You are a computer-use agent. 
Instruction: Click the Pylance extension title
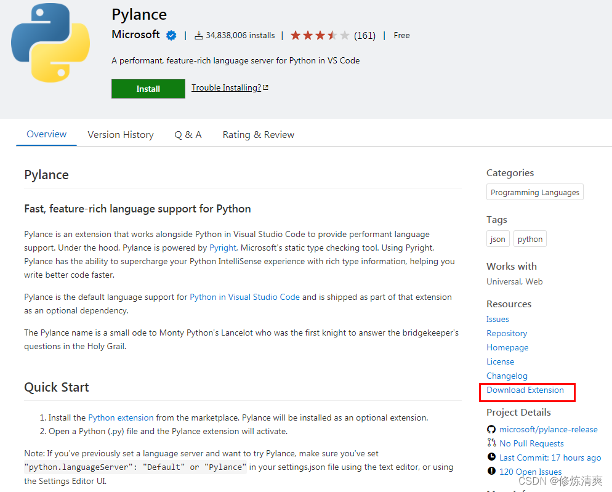pyautogui.click(x=139, y=15)
